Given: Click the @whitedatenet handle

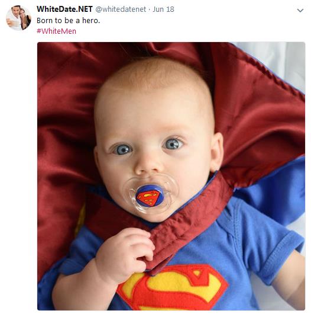Looking at the screenshot, I should 121,9.
